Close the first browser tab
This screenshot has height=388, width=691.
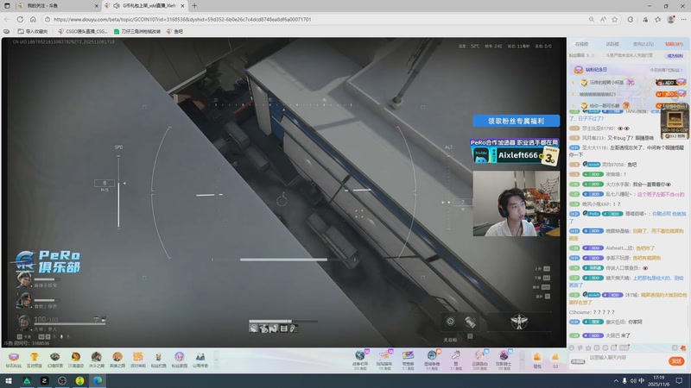[x=97, y=6]
